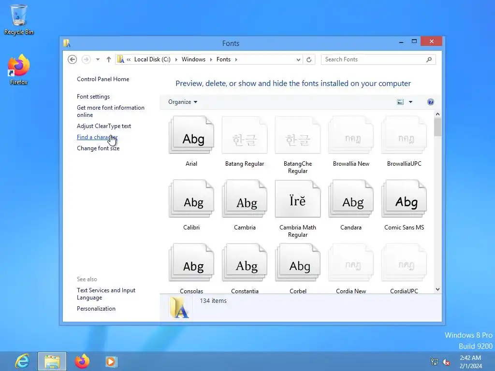The width and height of the screenshot is (495, 371).
Task: Click the muted volume tray icon
Action: [446, 362]
